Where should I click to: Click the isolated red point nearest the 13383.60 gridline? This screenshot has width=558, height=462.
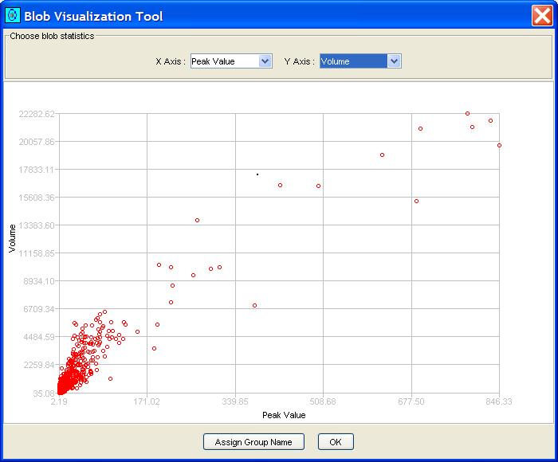[197, 220]
